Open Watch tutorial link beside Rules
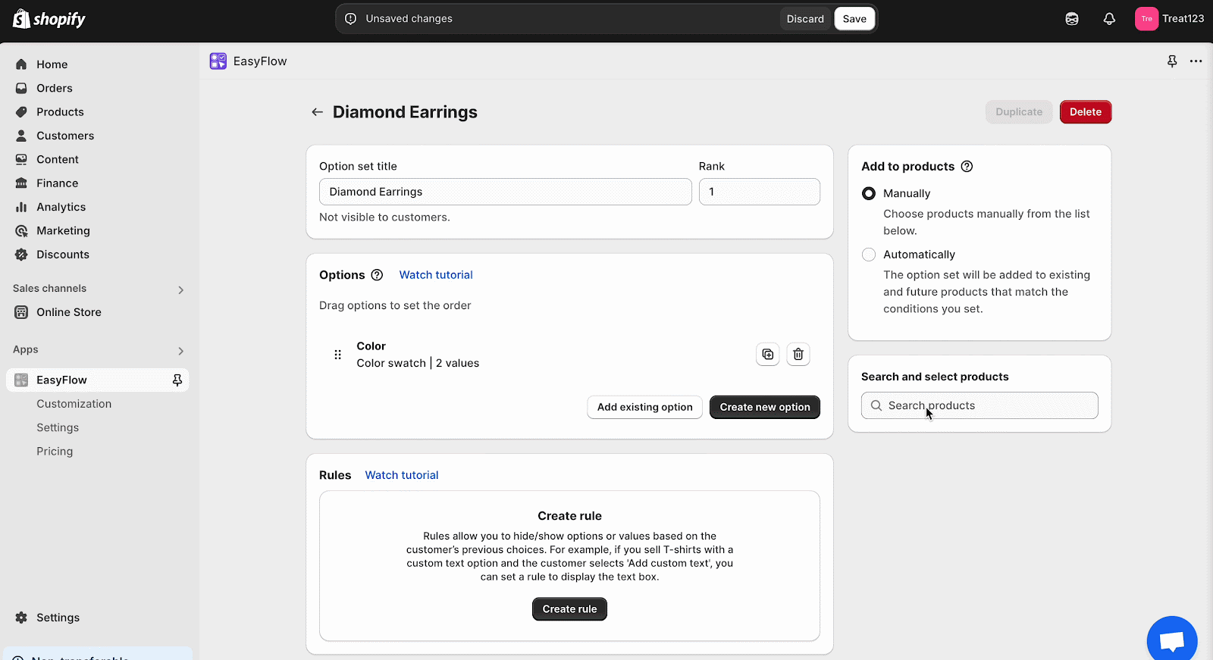 (x=402, y=475)
